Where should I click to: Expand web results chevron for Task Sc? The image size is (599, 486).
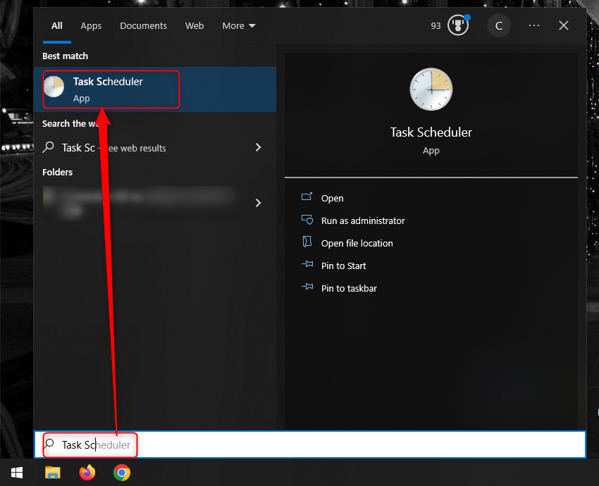coord(258,148)
